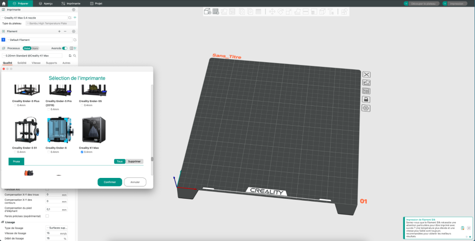Image resolution: width=475 pixels, height=241 pixels.
Task: Enable the Parois précises checkbox
Action: 47,216
